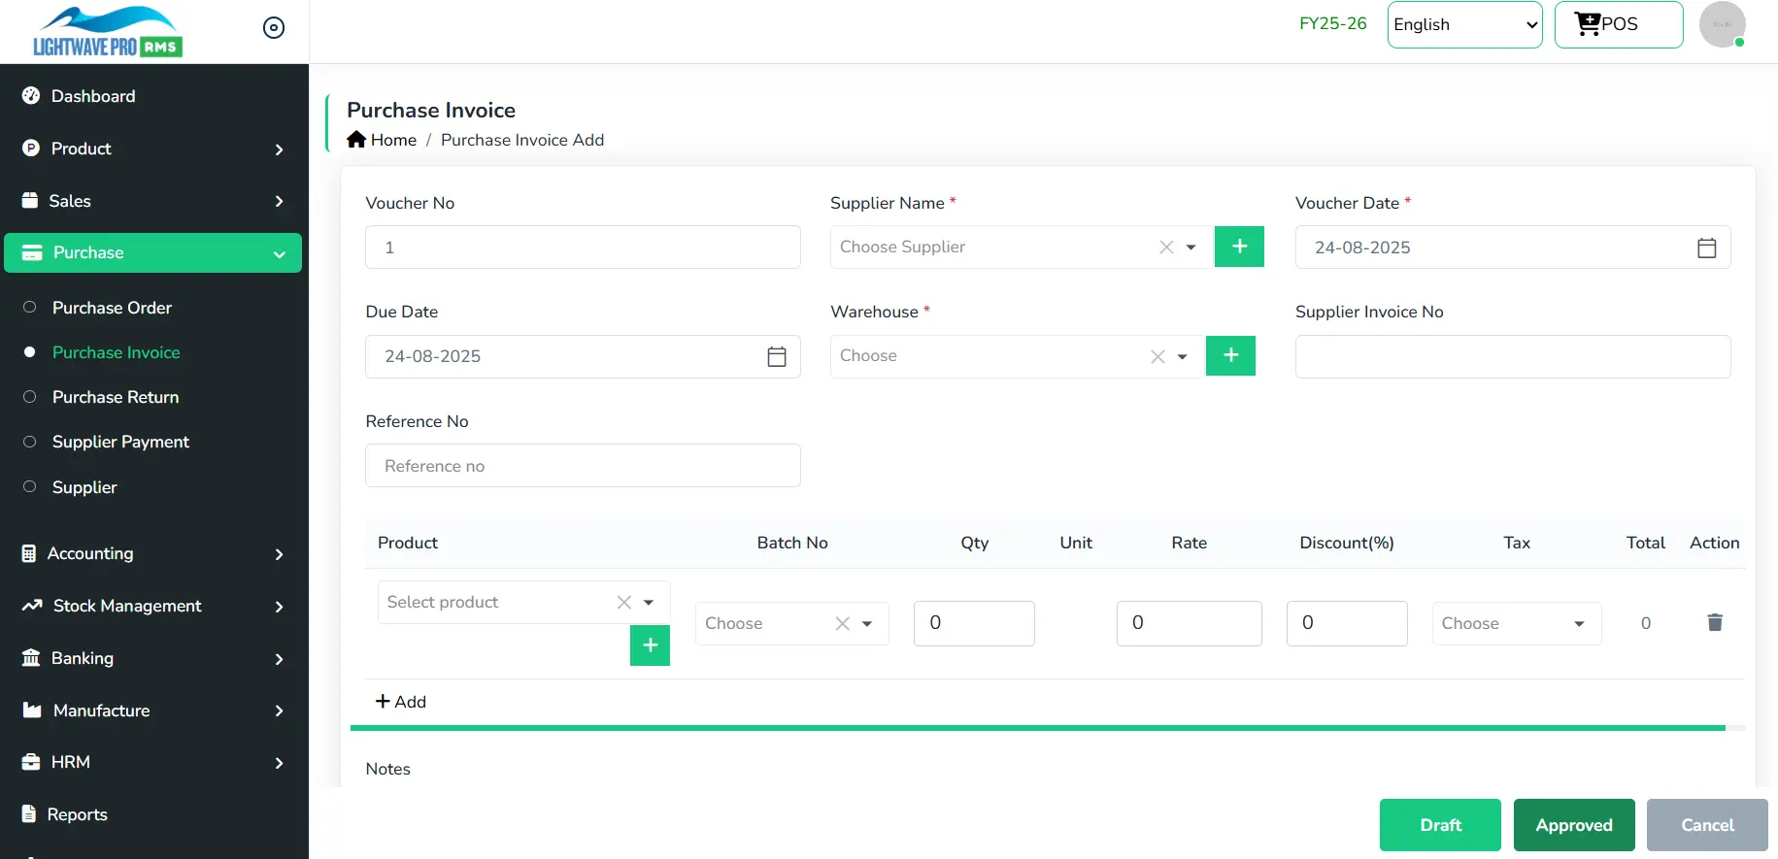Toggle the sidebar collapse circle icon
Screen dimensions: 1778x859
[x=274, y=28]
